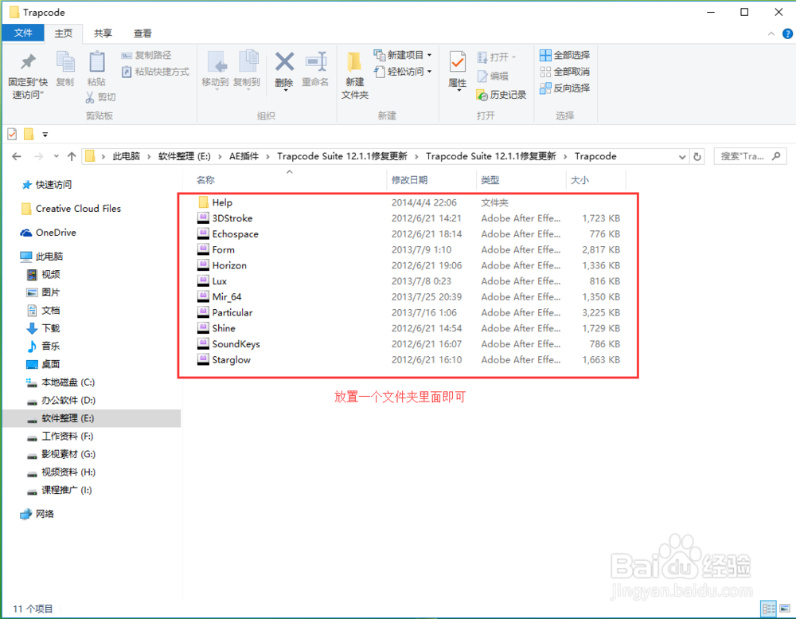Click Paste Shortcut (粘贴快捷方式)
Image resolution: width=796 pixels, height=619 pixels.
pos(155,72)
